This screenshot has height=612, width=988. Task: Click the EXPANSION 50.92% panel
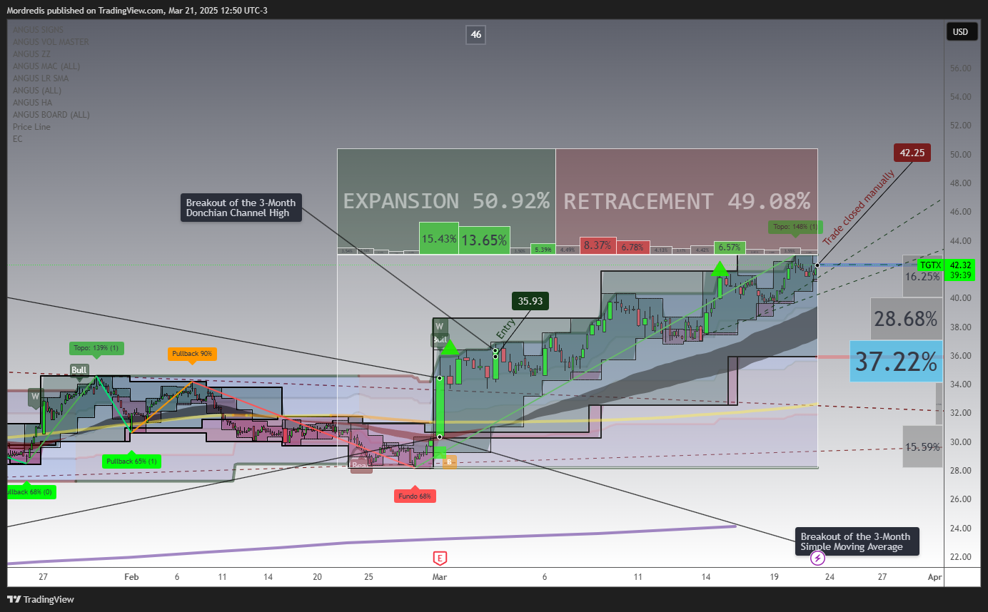click(446, 200)
